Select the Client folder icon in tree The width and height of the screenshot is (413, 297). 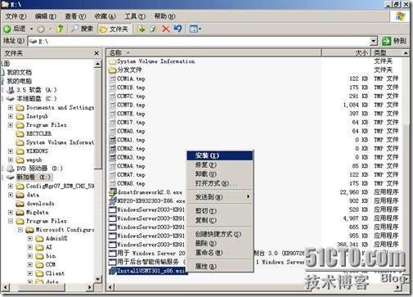coord(39,273)
